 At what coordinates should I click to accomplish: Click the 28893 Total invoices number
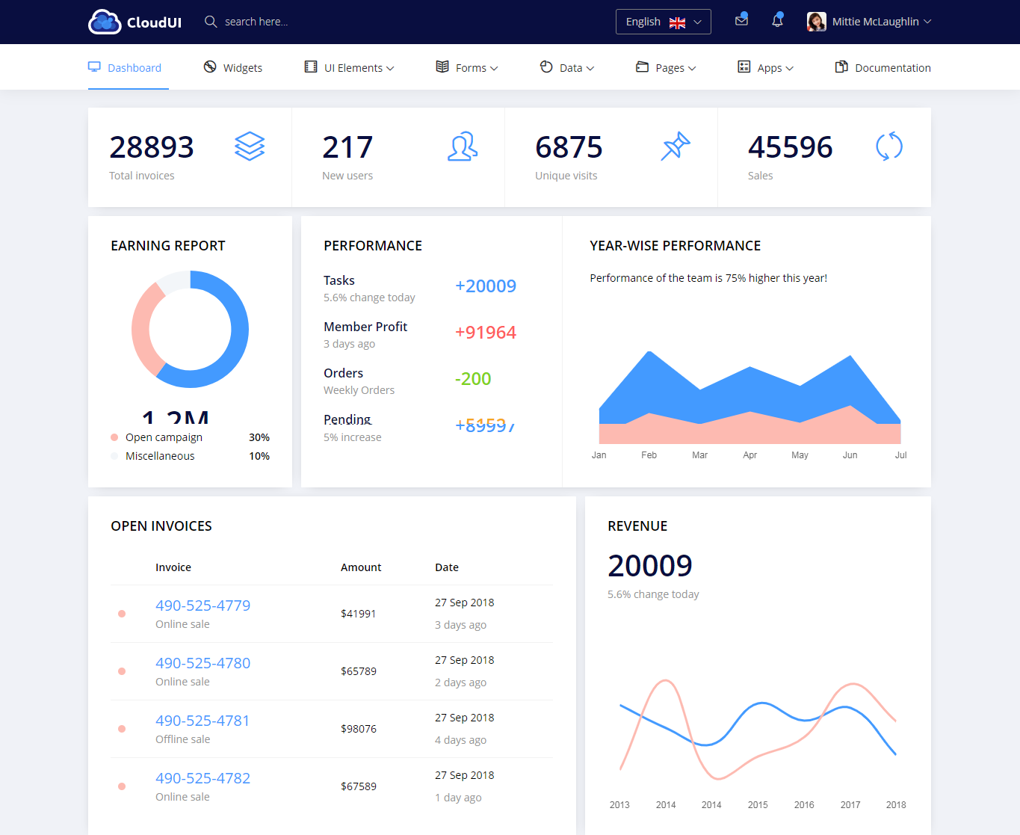tap(152, 147)
